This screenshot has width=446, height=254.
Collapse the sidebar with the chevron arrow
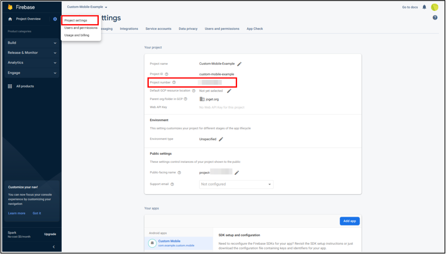tap(54, 247)
